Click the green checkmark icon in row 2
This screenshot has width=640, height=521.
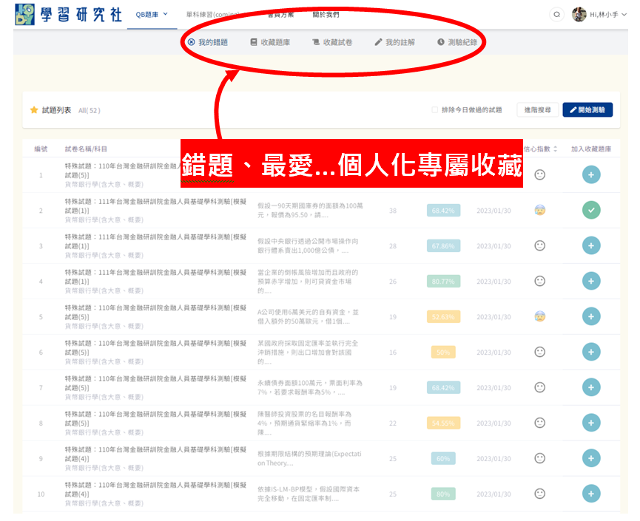590,210
